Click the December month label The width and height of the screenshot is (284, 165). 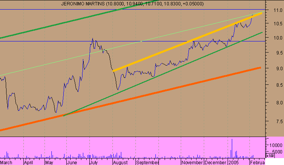pos(215,162)
